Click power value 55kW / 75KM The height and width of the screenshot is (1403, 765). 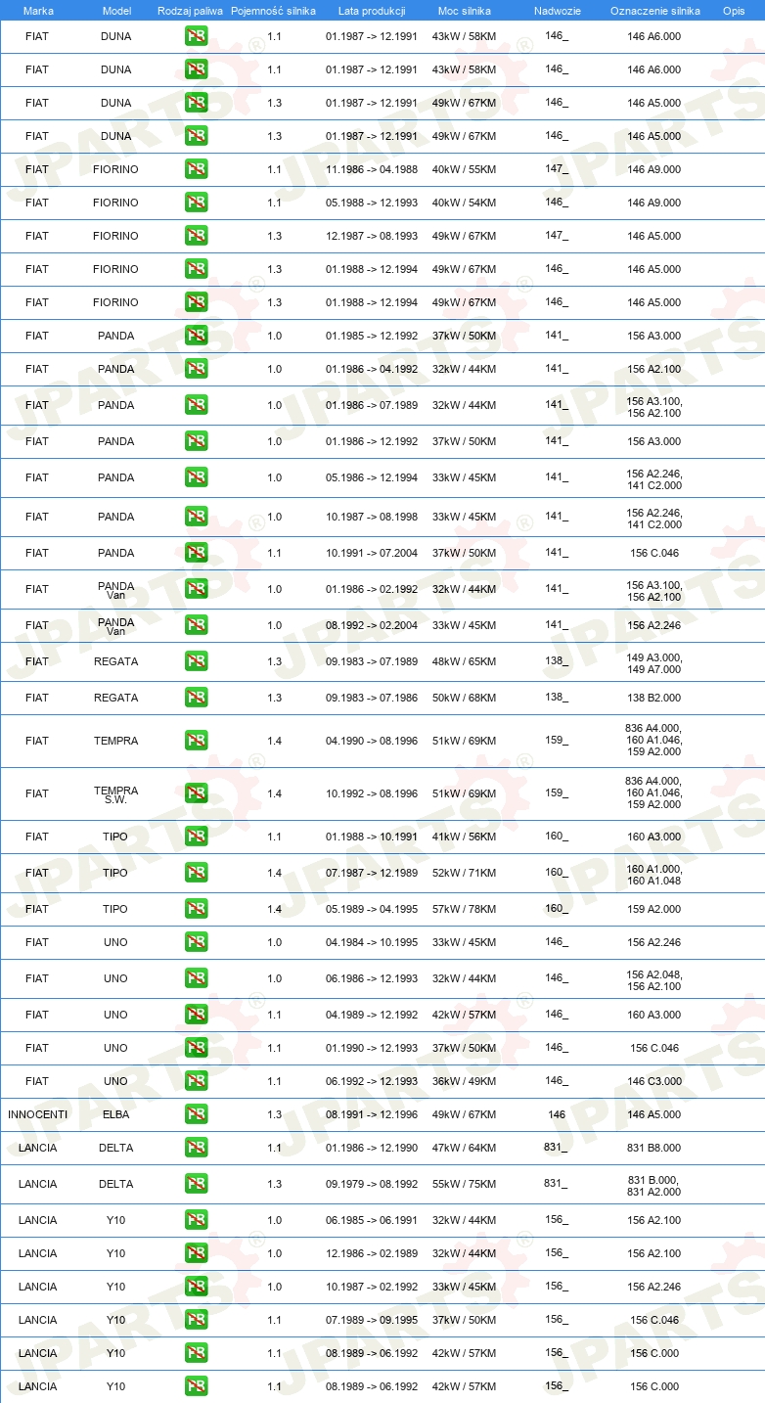[465, 1184]
